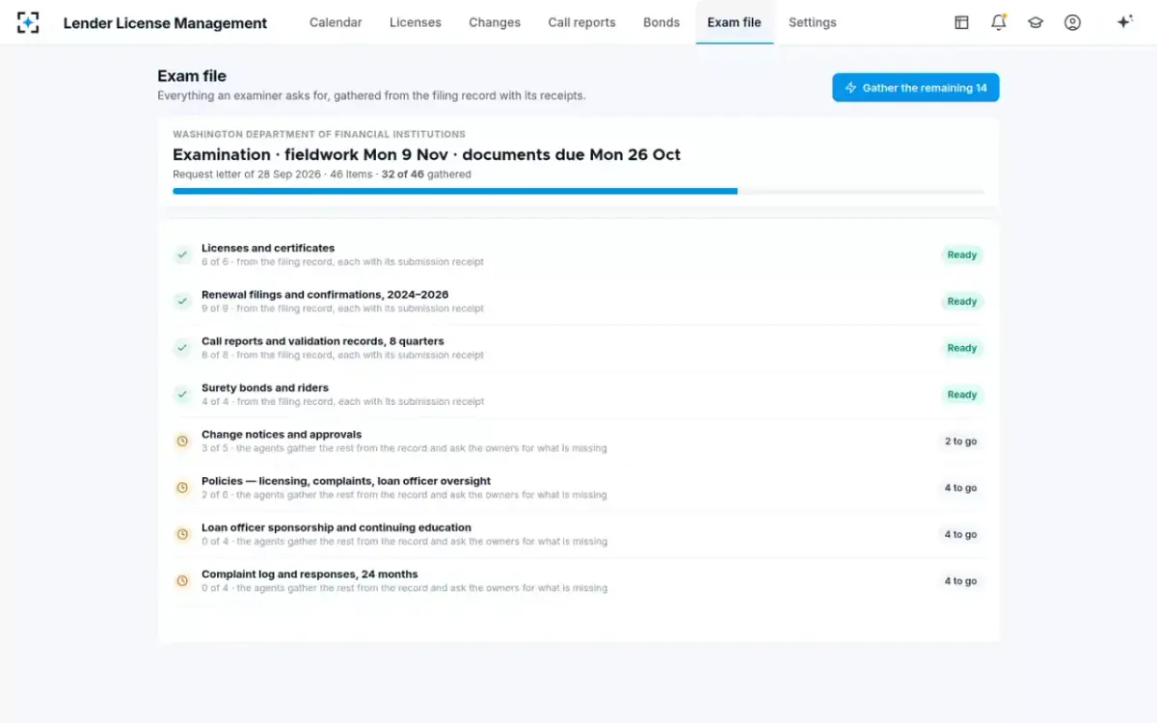Open Call reports and validation records row
The height and width of the screenshot is (723, 1157).
[578, 348]
